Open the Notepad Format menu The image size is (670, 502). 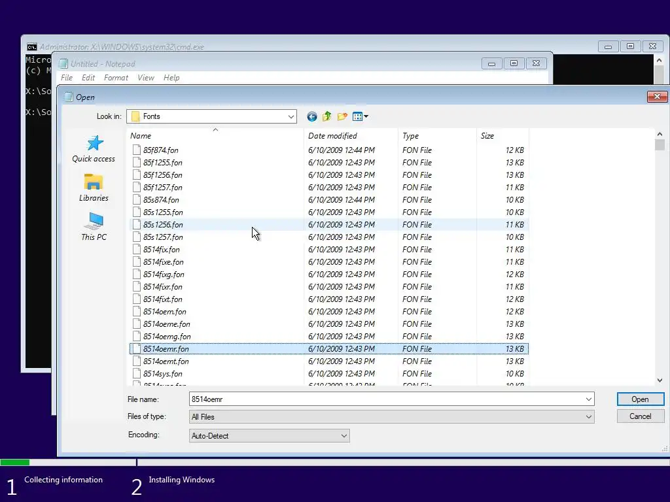click(116, 78)
